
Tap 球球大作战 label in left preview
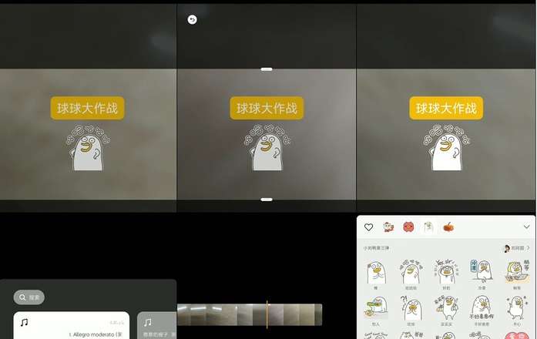pos(87,108)
